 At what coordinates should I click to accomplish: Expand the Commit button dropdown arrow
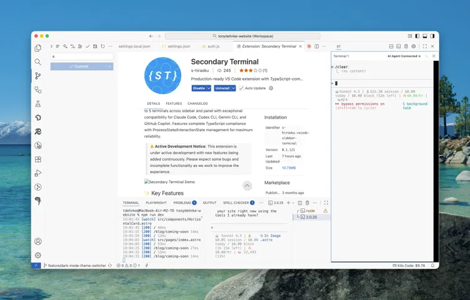tap(110, 67)
